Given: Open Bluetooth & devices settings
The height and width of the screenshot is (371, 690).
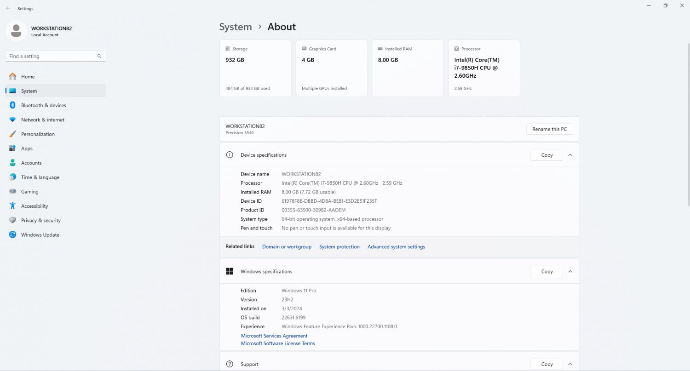Looking at the screenshot, I should click(56, 105).
